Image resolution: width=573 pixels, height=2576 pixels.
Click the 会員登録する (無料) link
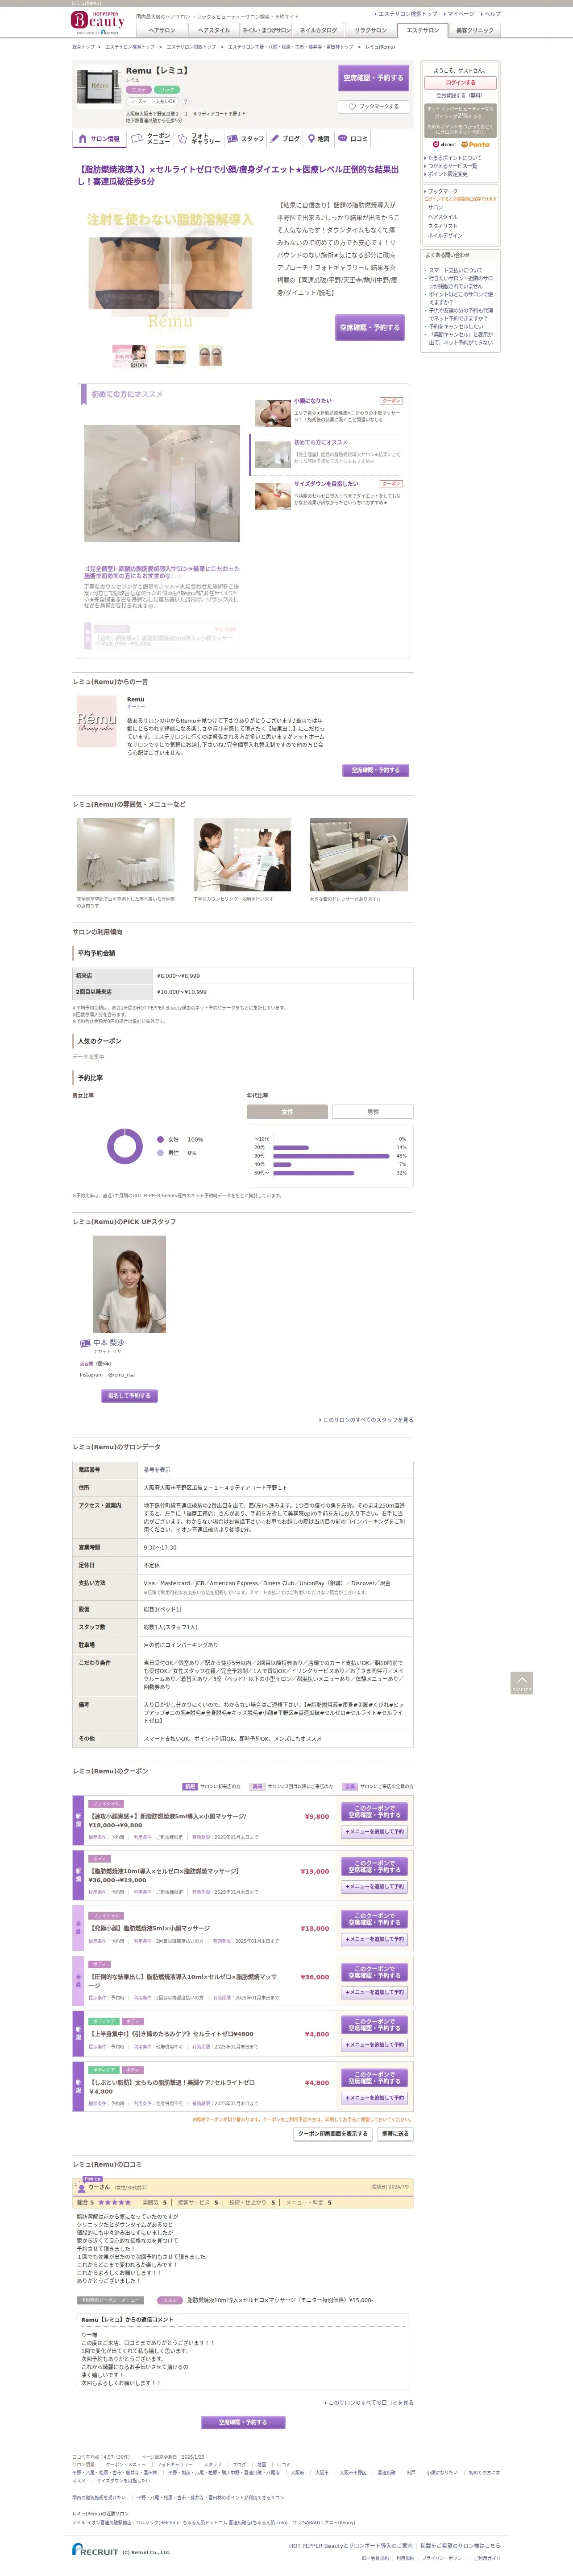459,95
